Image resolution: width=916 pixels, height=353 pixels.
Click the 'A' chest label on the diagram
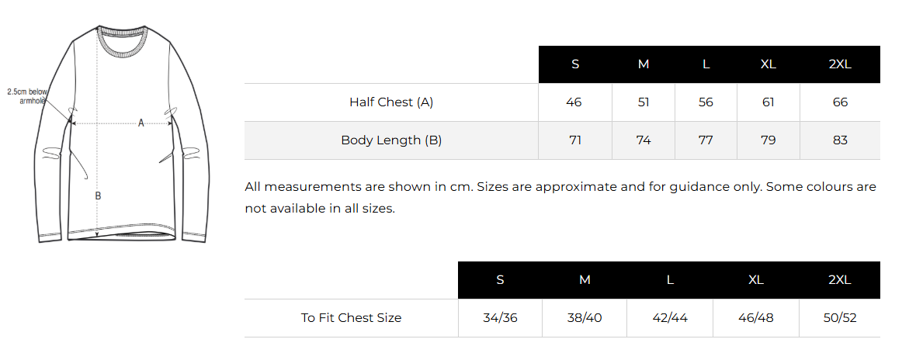pos(141,123)
